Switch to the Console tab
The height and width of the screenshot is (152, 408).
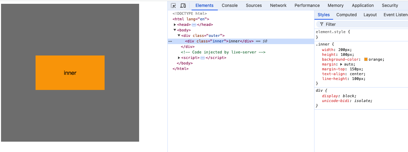coord(230,6)
